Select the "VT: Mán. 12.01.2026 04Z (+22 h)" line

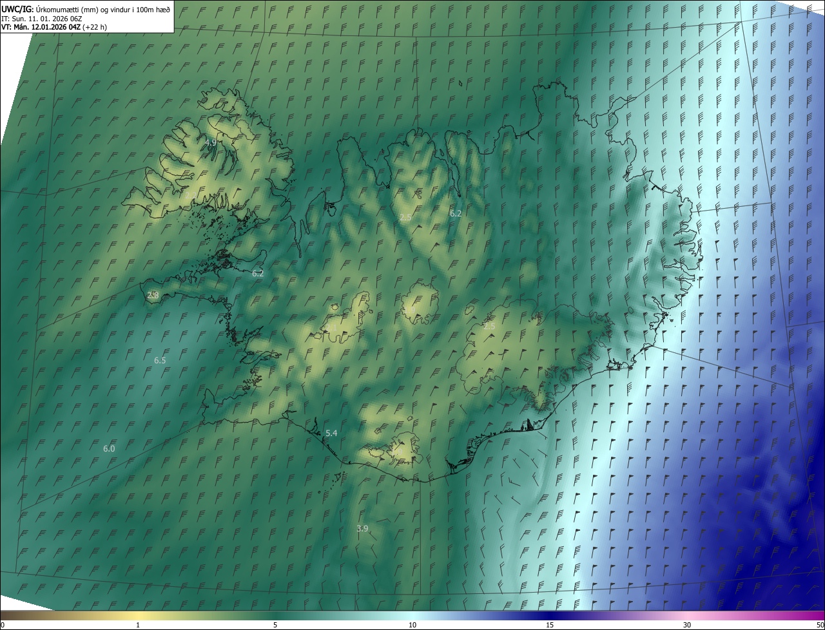54,27
